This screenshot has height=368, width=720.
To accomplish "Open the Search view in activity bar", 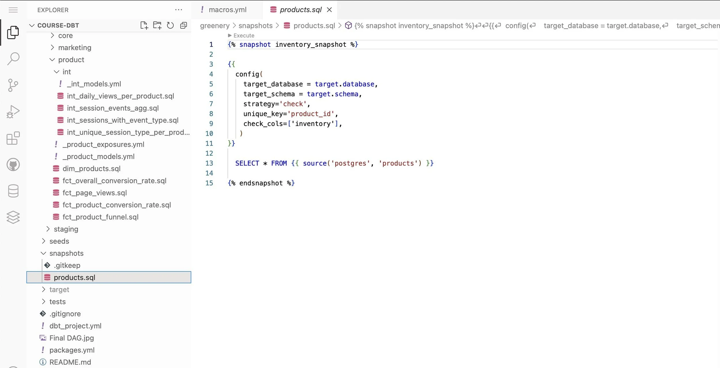I will click(x=13, y=59).
